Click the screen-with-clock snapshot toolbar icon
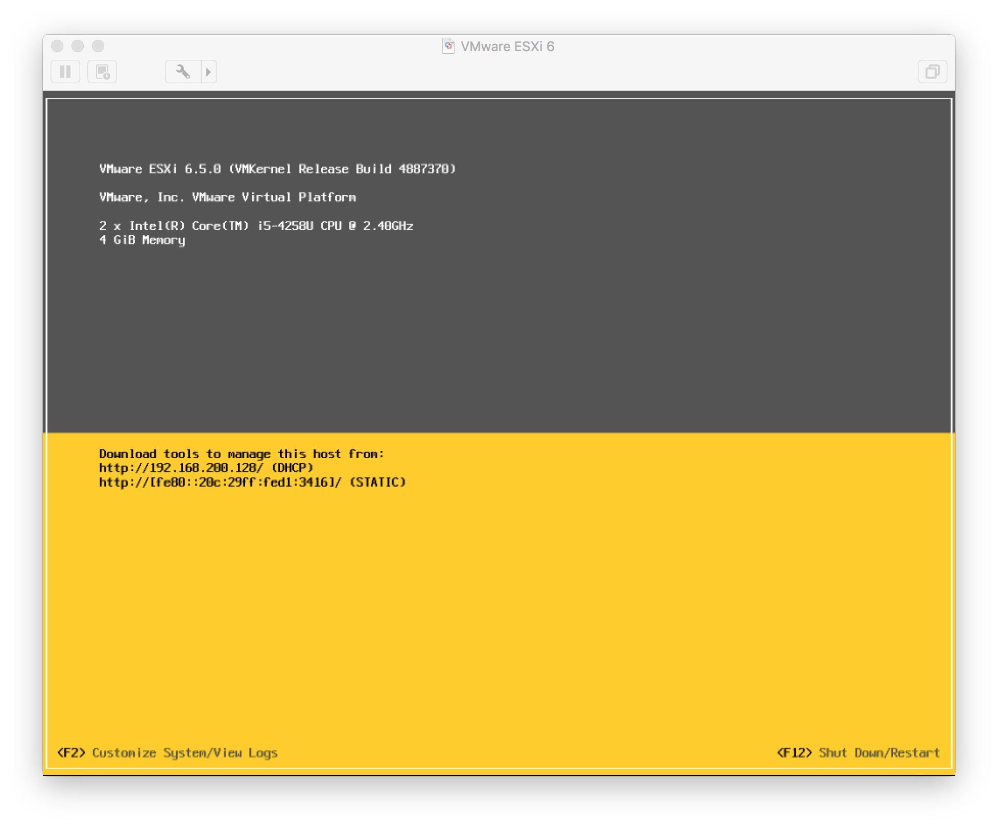Screen dimensions: 998x827 [102, 72]
